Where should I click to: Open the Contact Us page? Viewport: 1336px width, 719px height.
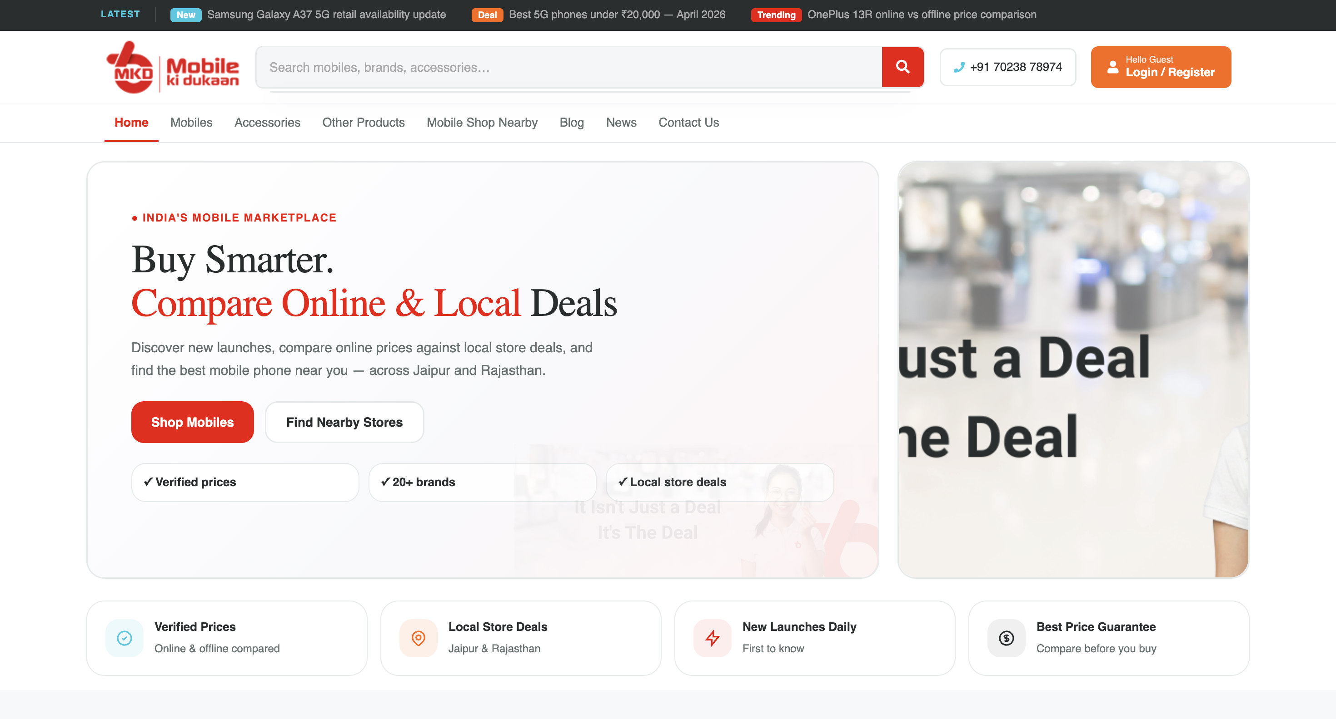(x=688, y=123)
